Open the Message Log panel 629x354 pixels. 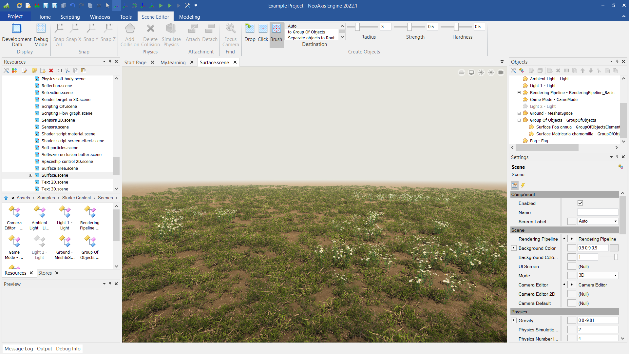(x=19, y=348)
